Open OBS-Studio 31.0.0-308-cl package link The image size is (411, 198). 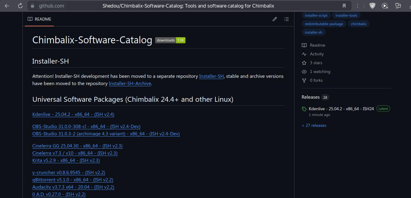(x=86, y=127)
